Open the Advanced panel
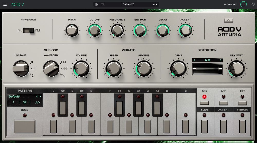Screen dimensions: 257x143 230,4
